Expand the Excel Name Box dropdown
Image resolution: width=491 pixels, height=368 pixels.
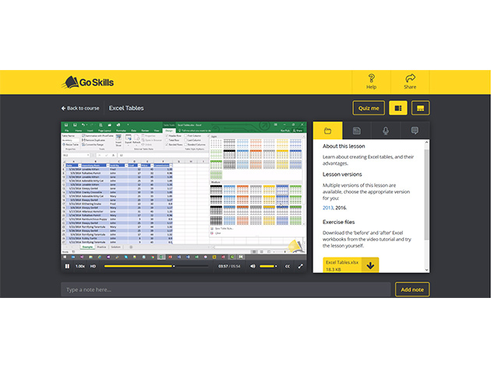[x=88, y=155]
